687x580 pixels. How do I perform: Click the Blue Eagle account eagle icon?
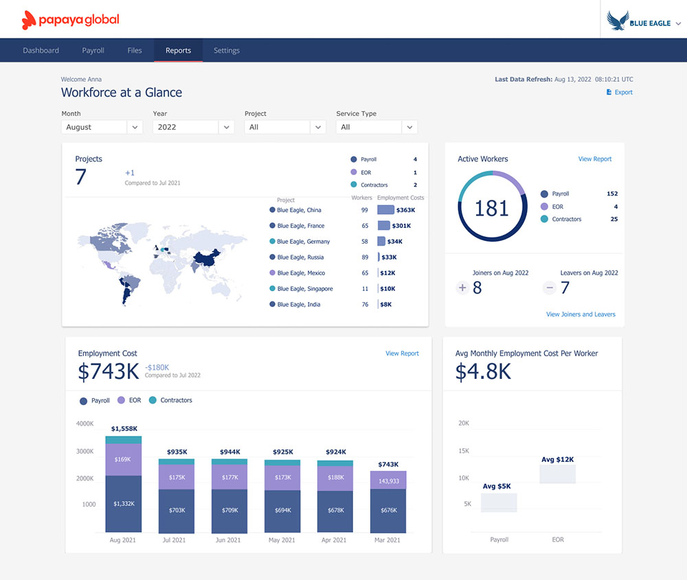(617, 21)
